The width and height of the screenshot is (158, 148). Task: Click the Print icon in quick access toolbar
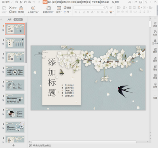click(25, 2)
